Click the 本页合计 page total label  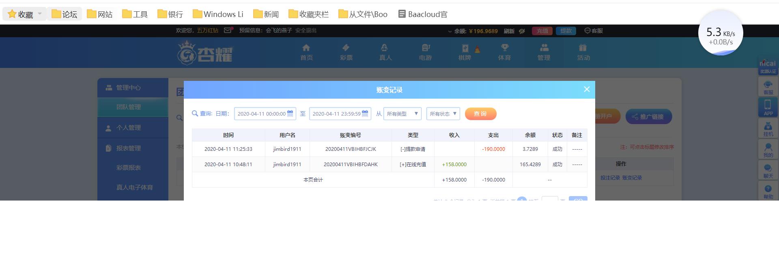point(313,180)
